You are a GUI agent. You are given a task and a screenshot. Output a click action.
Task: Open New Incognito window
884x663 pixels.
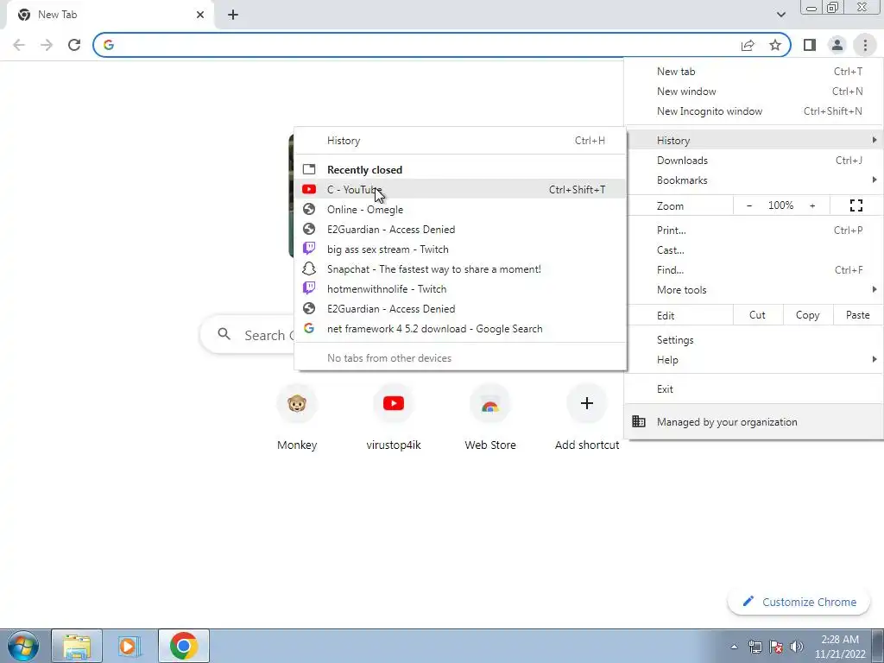pyautogui.click(x=754, y=111)
